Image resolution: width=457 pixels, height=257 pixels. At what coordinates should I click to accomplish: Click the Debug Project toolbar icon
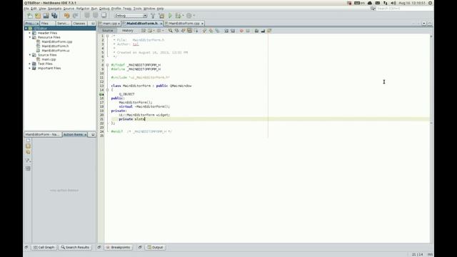coord(178,16)
